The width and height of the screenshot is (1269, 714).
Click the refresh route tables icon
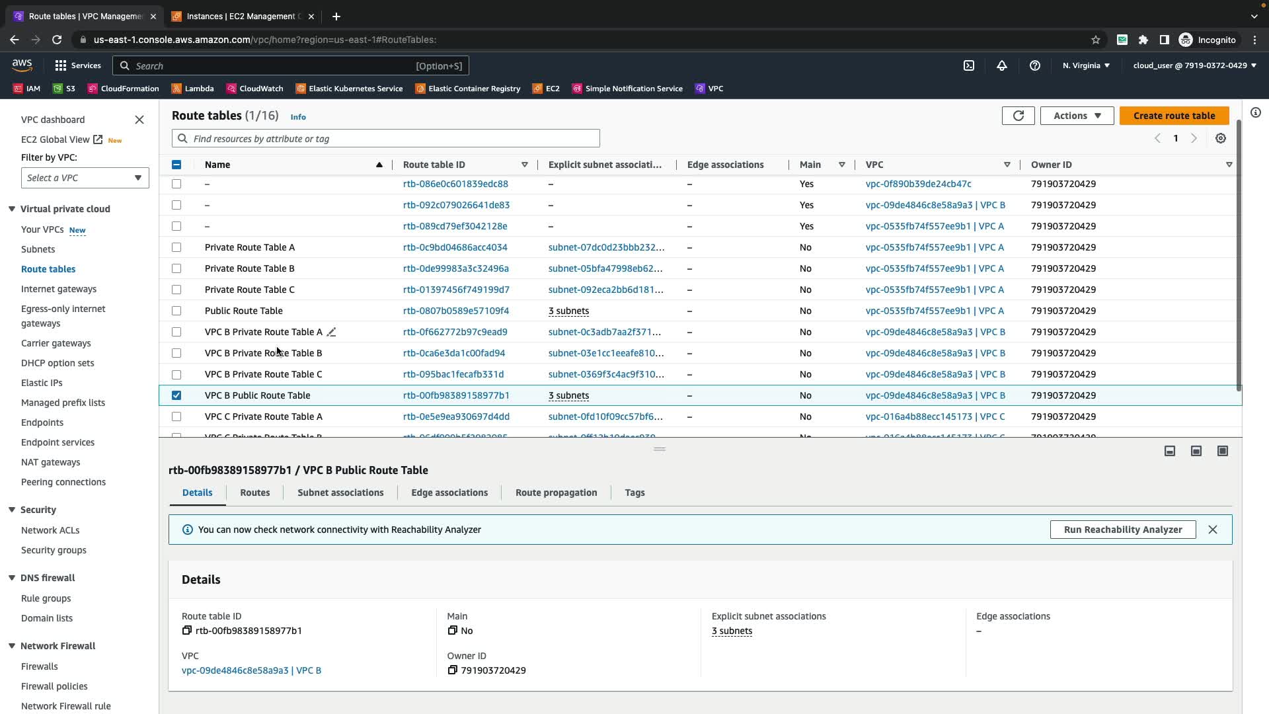point(1018,116)
